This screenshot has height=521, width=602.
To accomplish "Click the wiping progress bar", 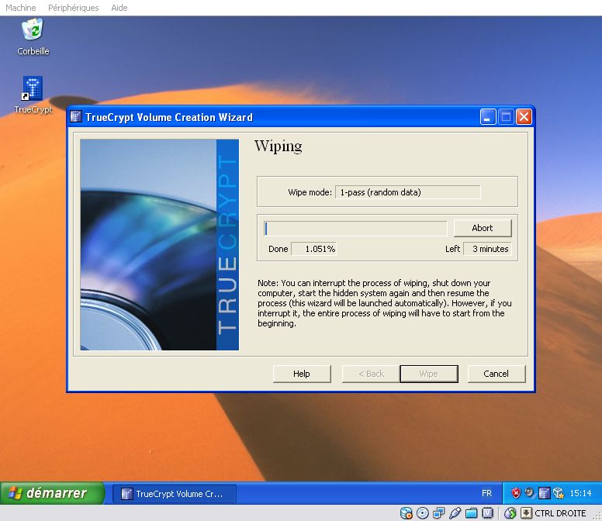I will click(x=355, y=228).
